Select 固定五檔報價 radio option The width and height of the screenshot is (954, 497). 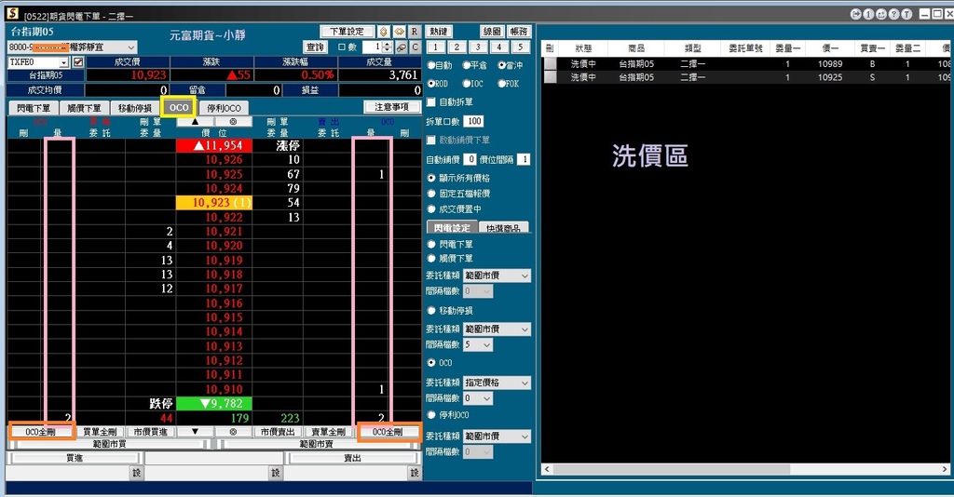pyautogui.click(x=431, y=194)
